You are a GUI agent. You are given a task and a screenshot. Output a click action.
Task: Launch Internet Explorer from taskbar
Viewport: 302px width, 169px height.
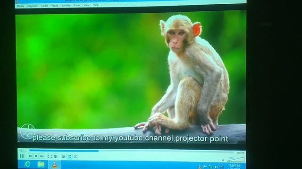27,164
